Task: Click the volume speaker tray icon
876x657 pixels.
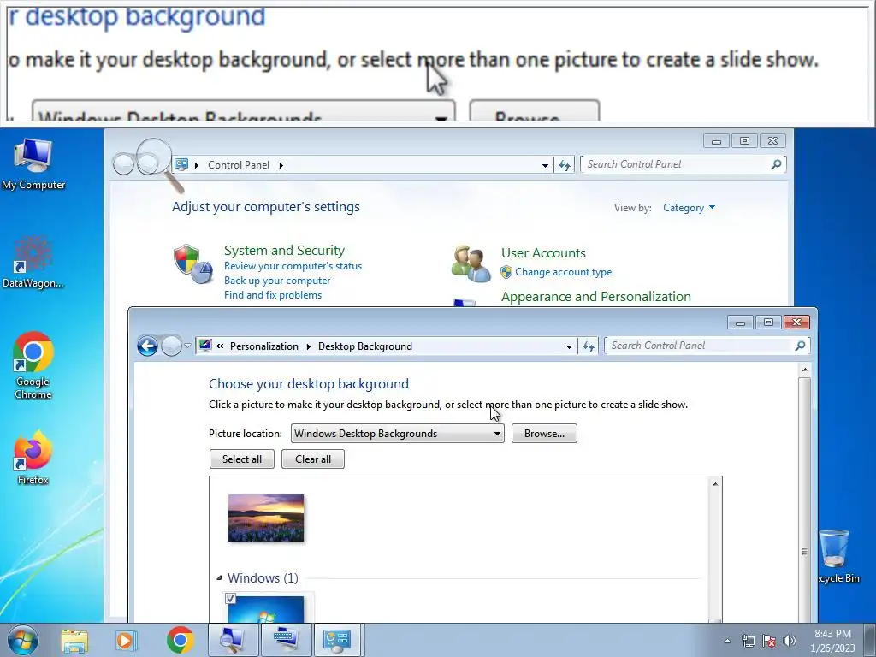Action: pyautogui.click(x=790, y=641)
